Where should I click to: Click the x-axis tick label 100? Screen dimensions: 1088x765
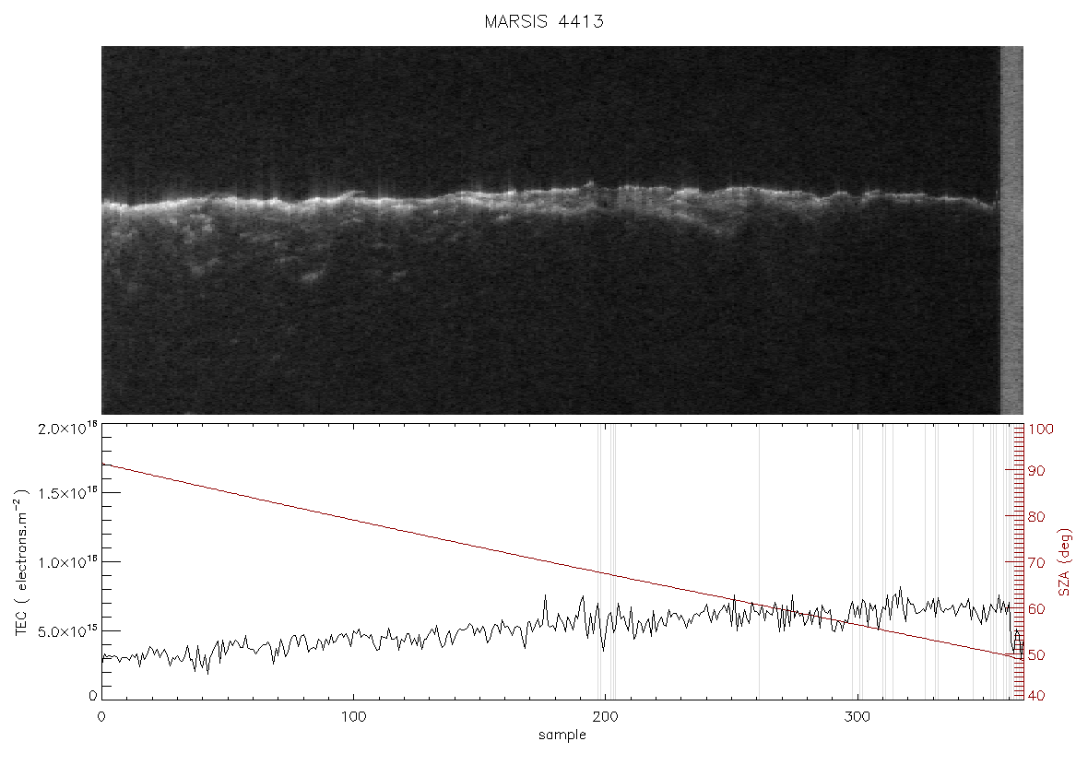point(354,716)
